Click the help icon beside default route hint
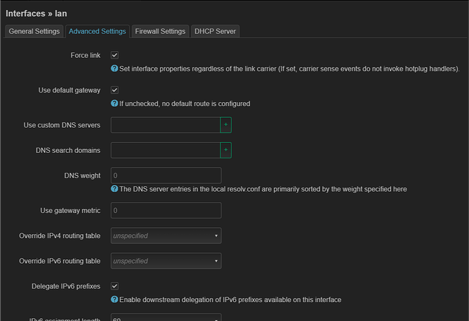The image size is (469, 321). (x=114, y=103)
